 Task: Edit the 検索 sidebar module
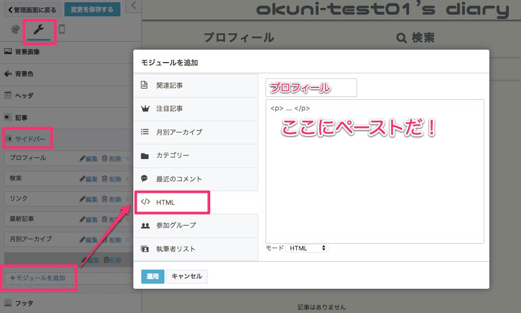tap(88, 179)
